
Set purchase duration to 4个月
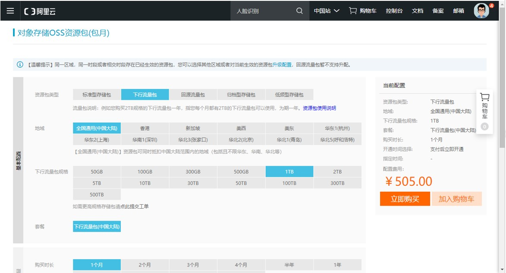241,265
